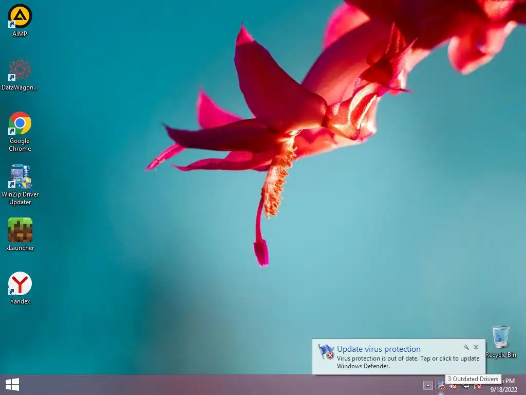Select the WinZip Driver Updater desktop shortcut

[20, 185]
